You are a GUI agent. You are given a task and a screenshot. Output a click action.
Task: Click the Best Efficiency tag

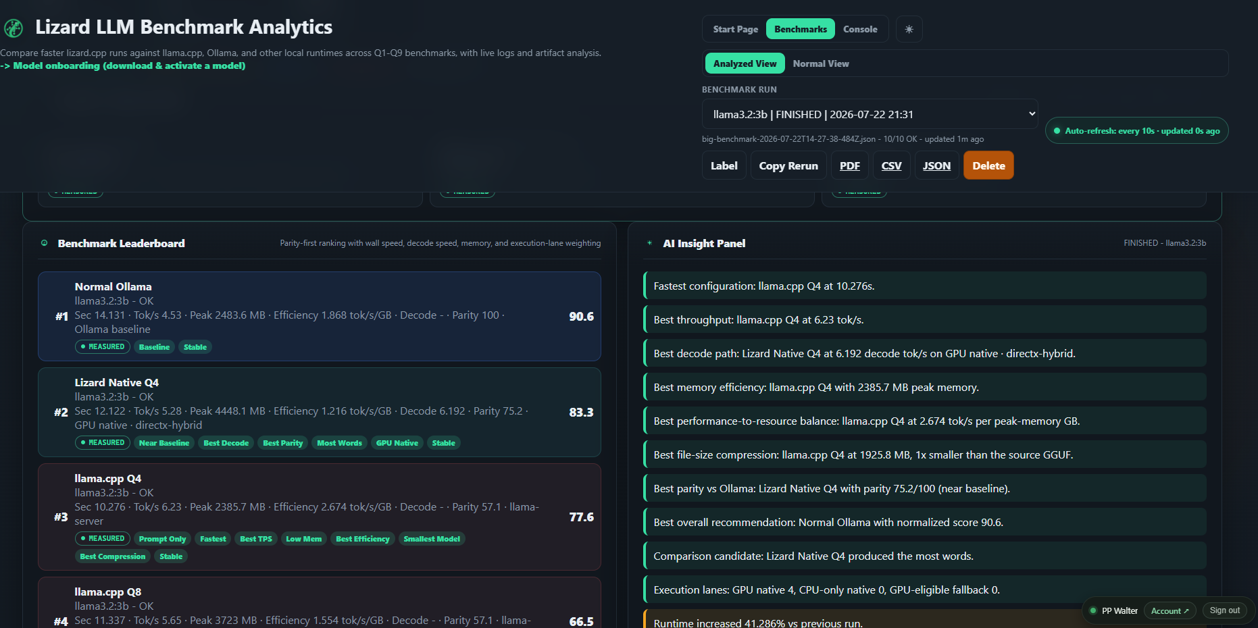coord(363,539)
